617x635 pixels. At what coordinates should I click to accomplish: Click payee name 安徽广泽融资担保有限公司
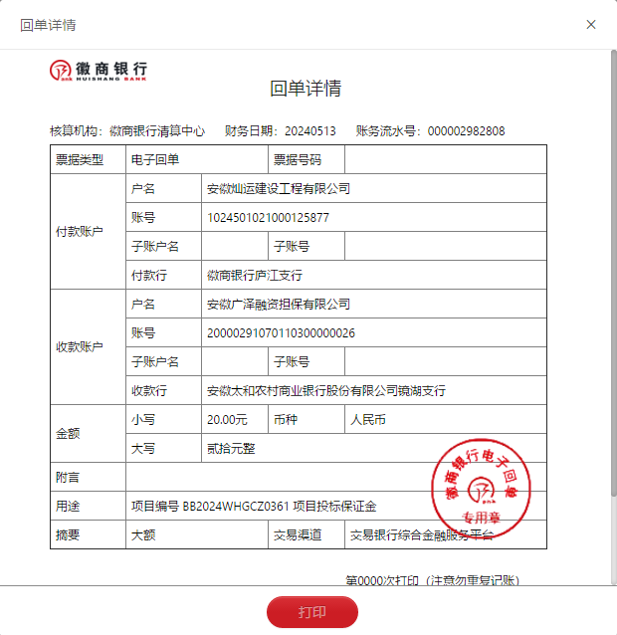pos(278,305)
